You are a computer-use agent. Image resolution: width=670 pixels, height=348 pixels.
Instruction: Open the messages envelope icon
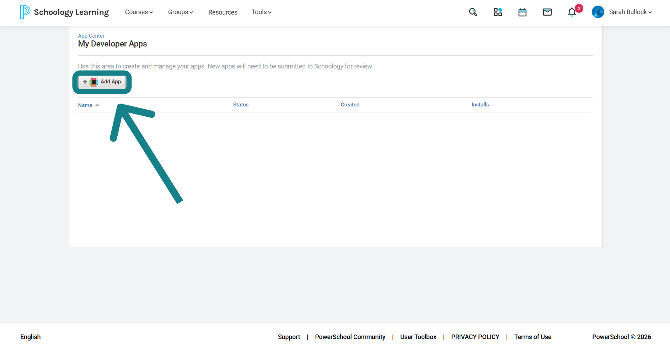click(547, 12)
